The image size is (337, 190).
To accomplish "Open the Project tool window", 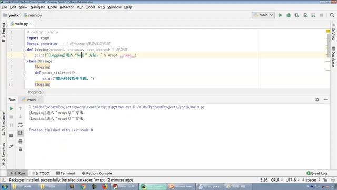I will click(x=4, y=32).
